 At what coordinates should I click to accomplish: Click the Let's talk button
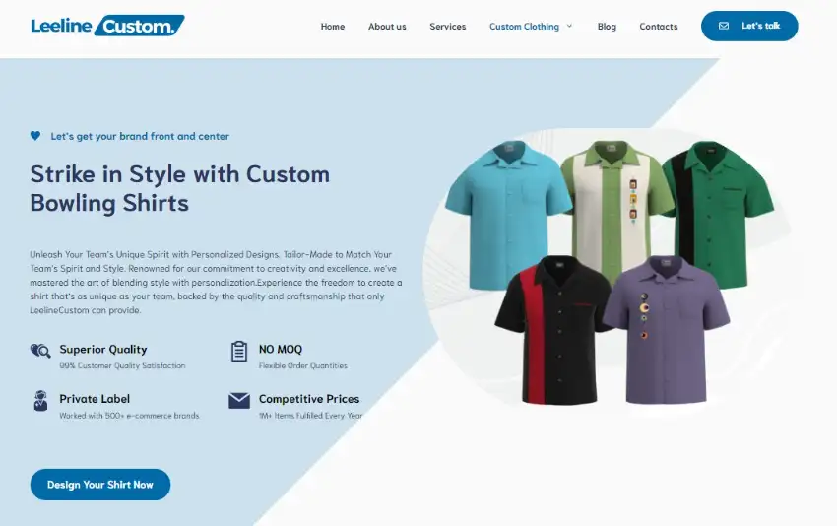click(x=749, y=26)
